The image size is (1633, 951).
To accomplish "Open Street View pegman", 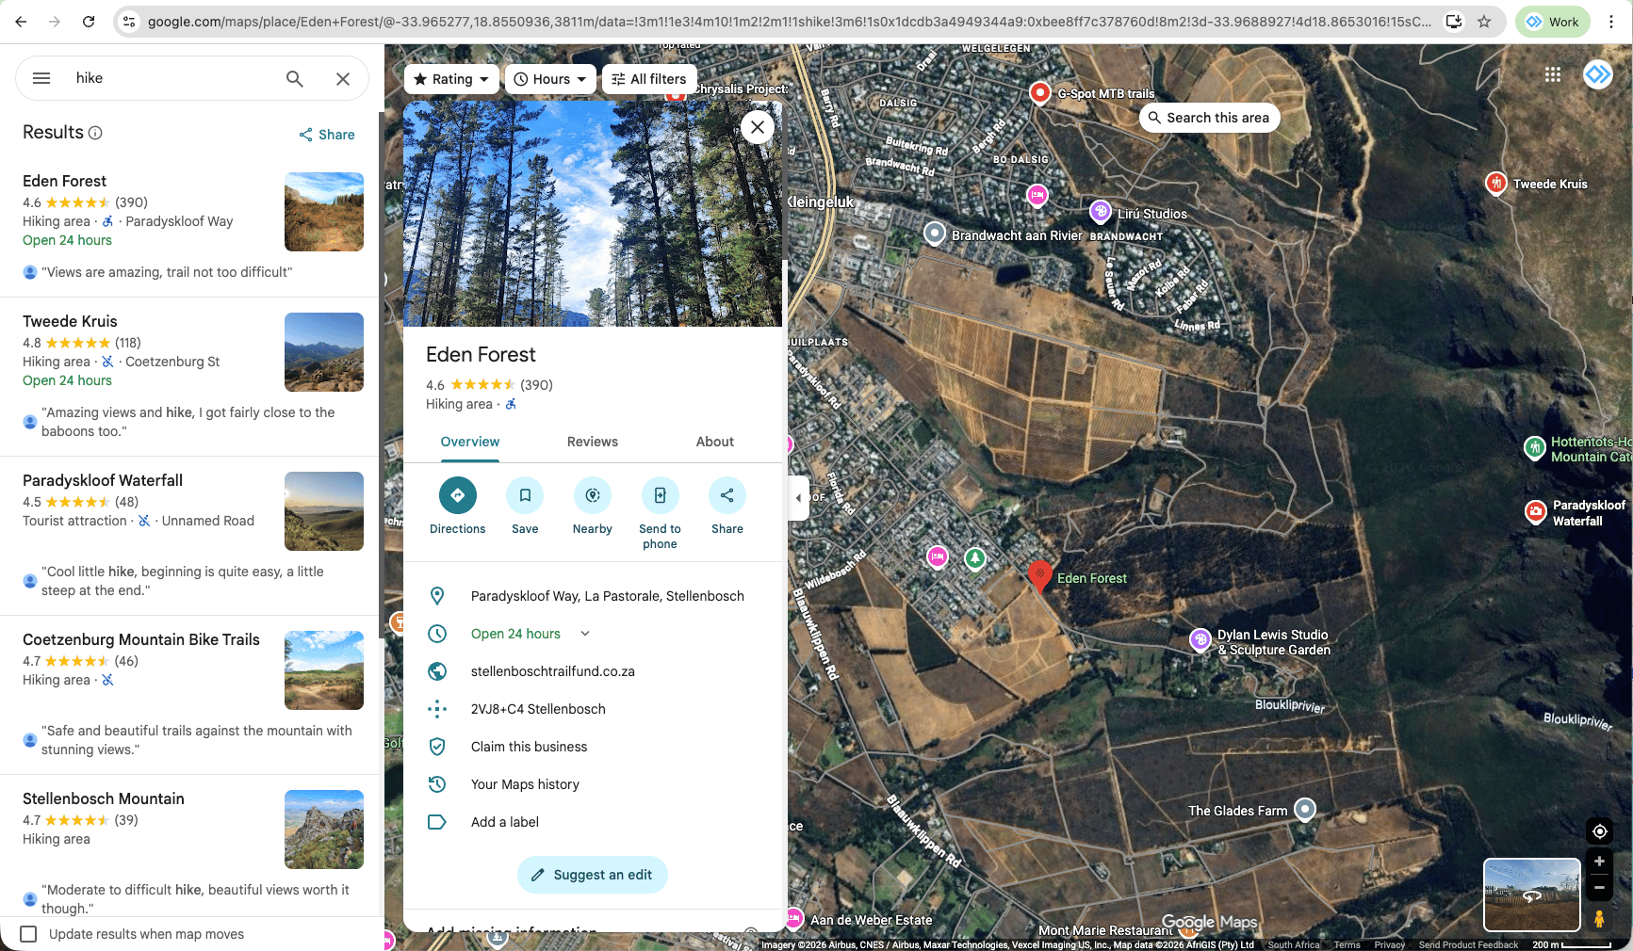I will pos(1599,919).
